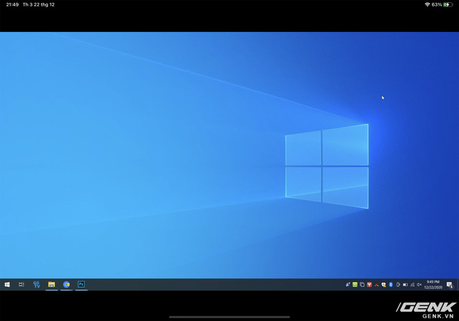Open the Windows Start menu

(7, 284)
